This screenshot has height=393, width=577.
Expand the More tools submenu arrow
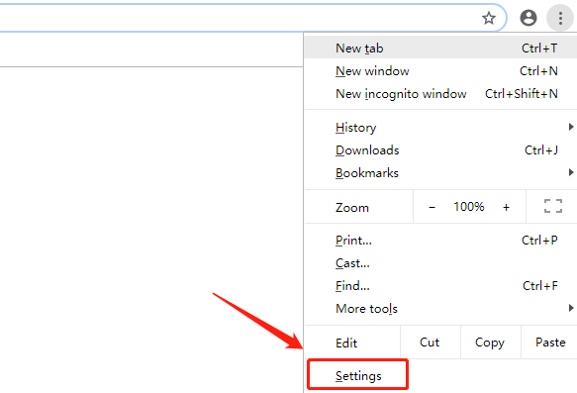click(571, 308)
